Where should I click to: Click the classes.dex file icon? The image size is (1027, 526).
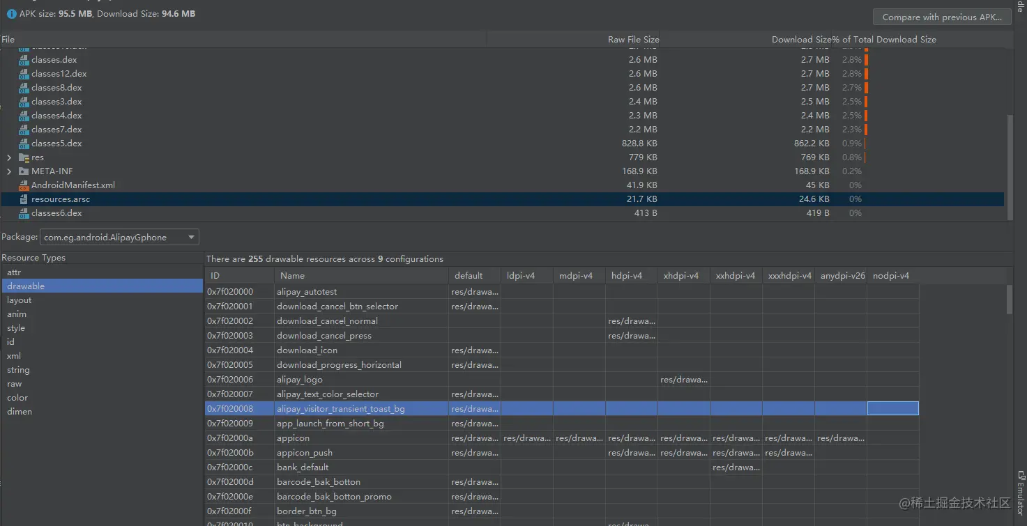(24, 60)
